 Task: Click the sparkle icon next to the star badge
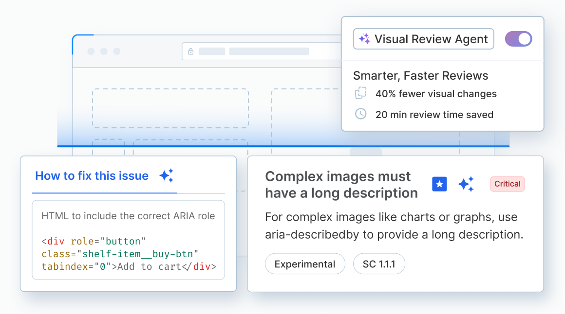[466, 184]
